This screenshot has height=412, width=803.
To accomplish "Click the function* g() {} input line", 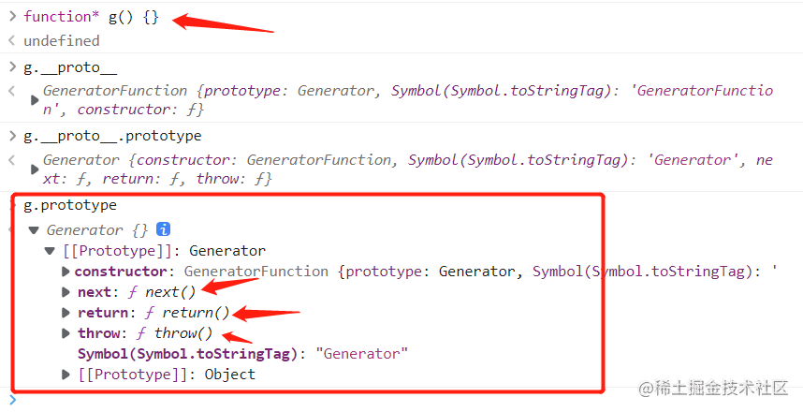I will point(91,17).
